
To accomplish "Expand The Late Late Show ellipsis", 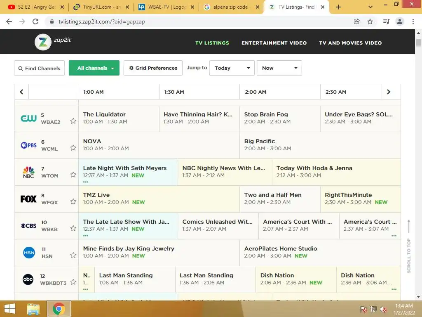I will coord(86,236).
